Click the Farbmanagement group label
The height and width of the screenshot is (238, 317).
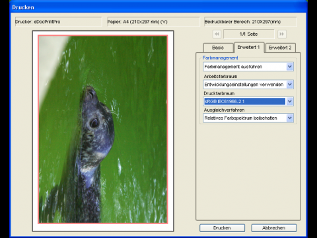click(x=221, y=58)
